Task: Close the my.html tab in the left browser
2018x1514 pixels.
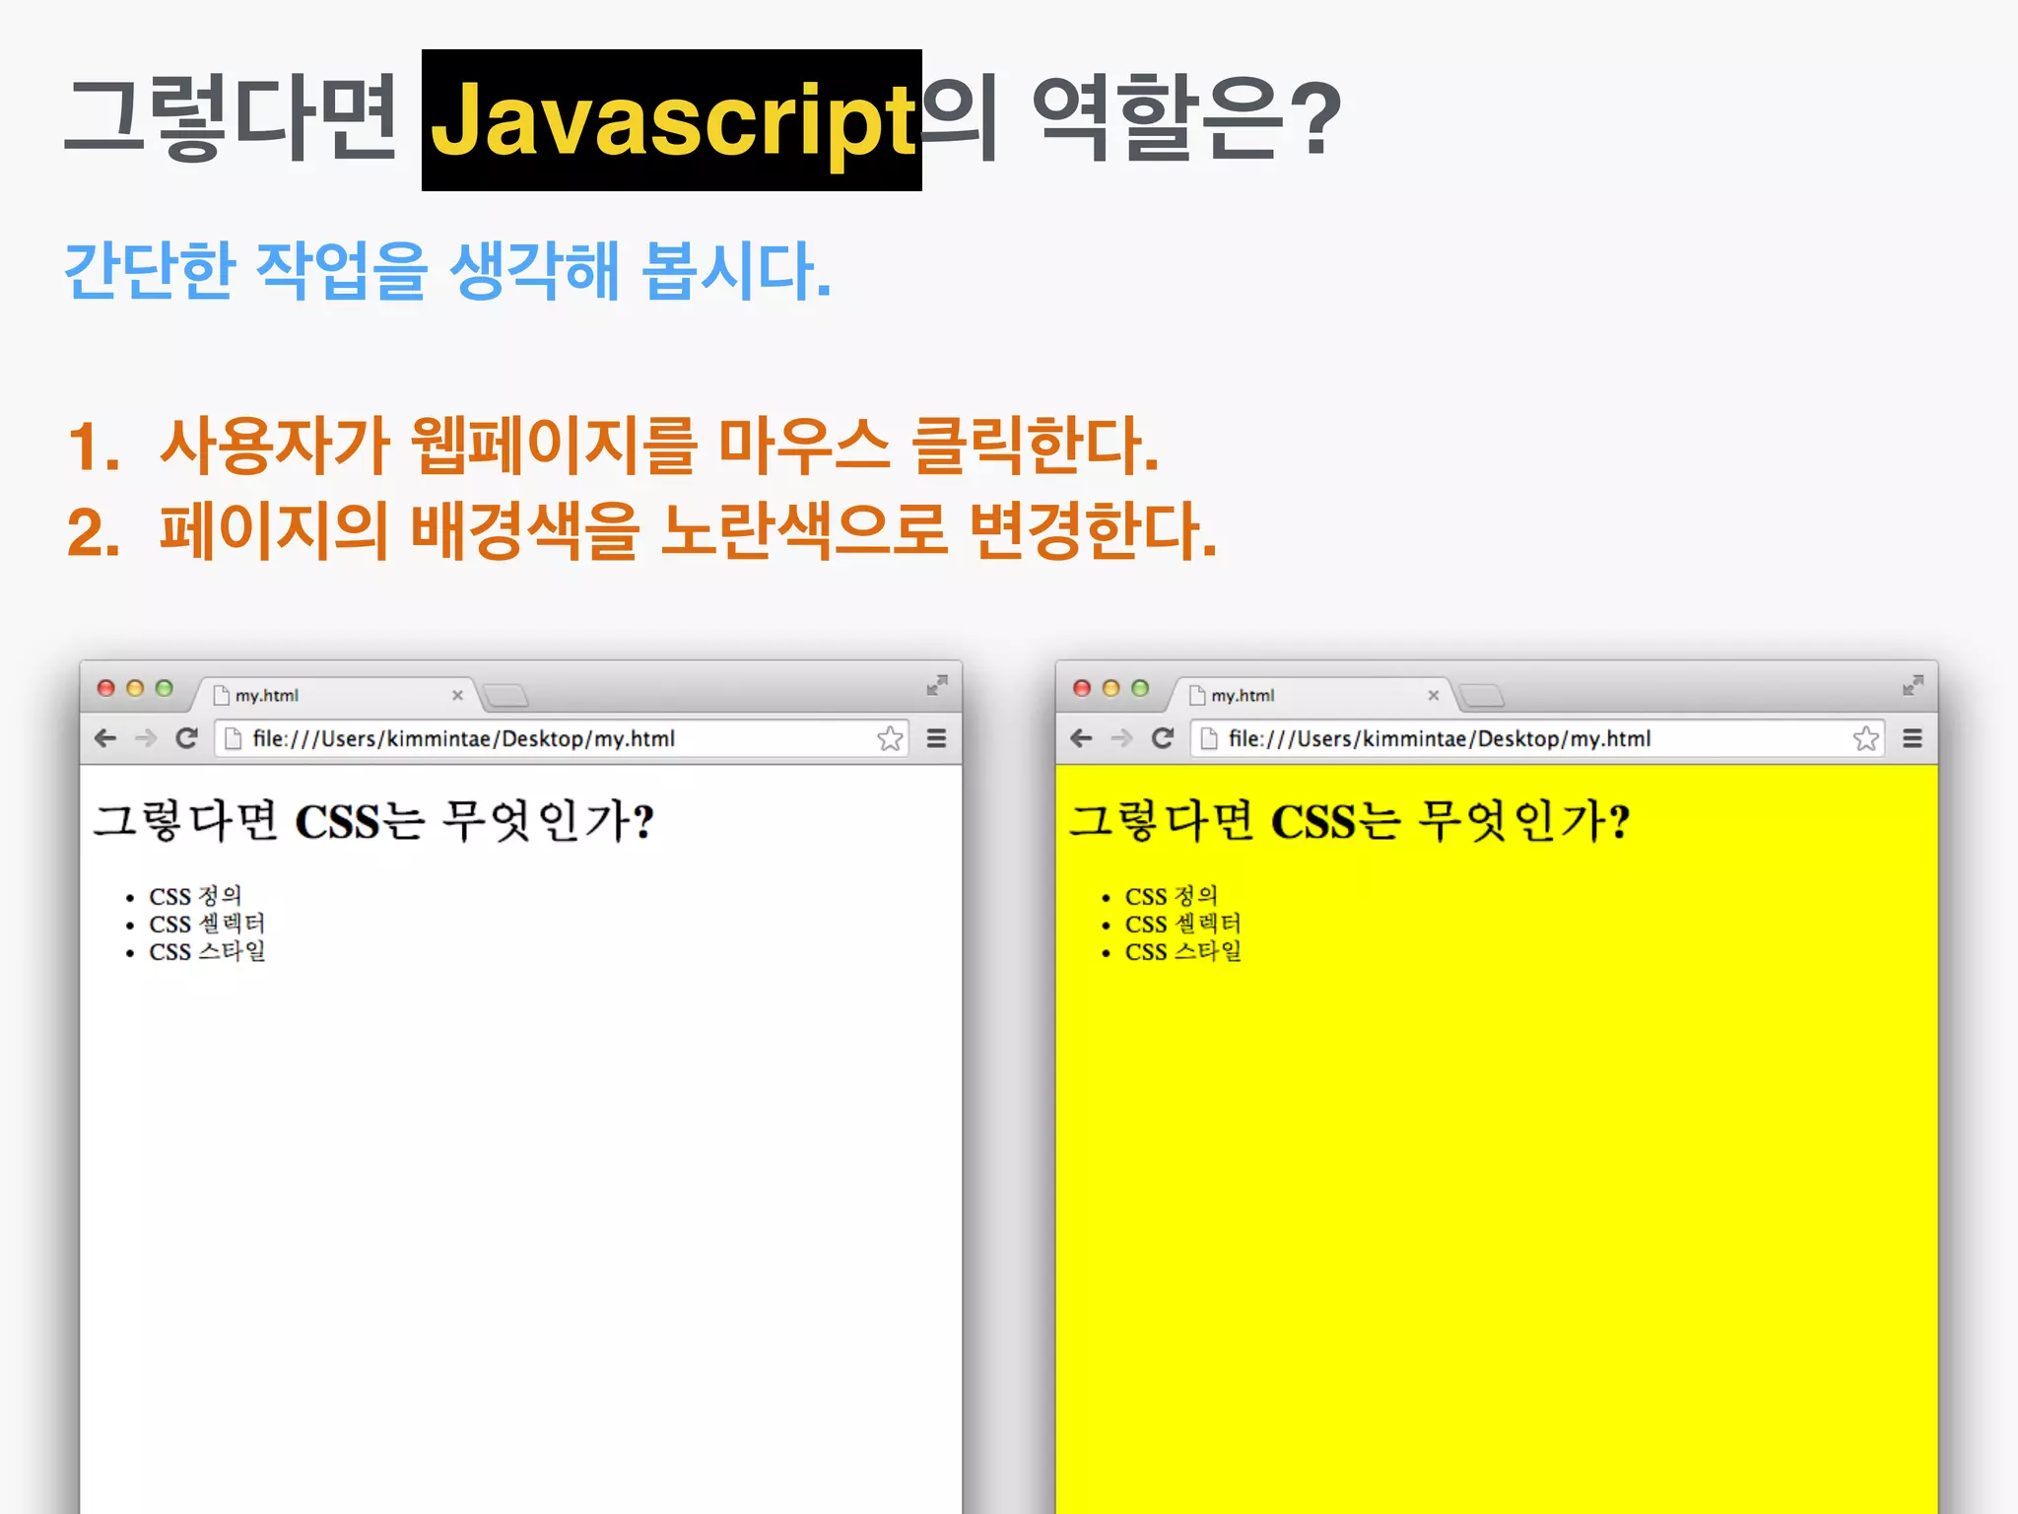Action: pos(457,695)
